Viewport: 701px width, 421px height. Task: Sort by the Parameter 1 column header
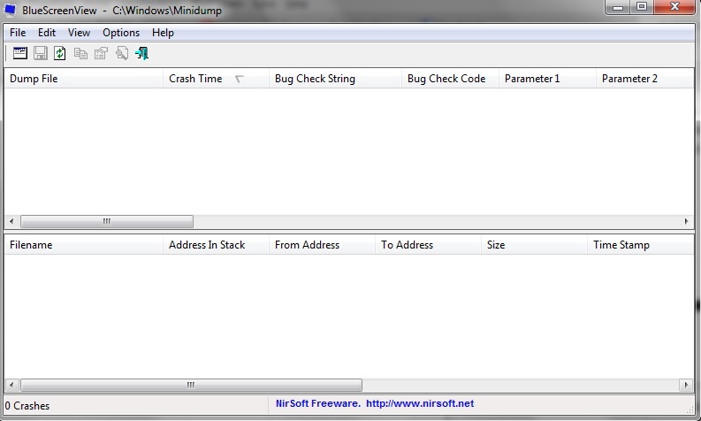tap(547, 79)
